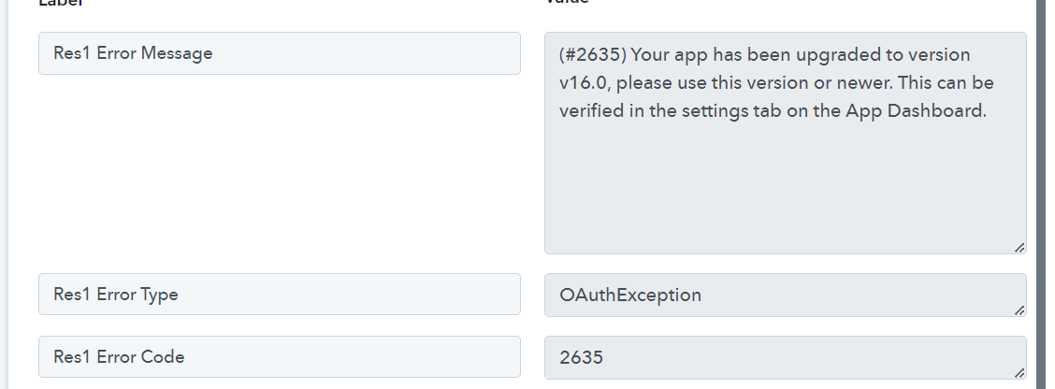The width and height of the screenshot is (1055, 389).
Task: Click the empty space below the error message text
Action: (x=784, y=187)
